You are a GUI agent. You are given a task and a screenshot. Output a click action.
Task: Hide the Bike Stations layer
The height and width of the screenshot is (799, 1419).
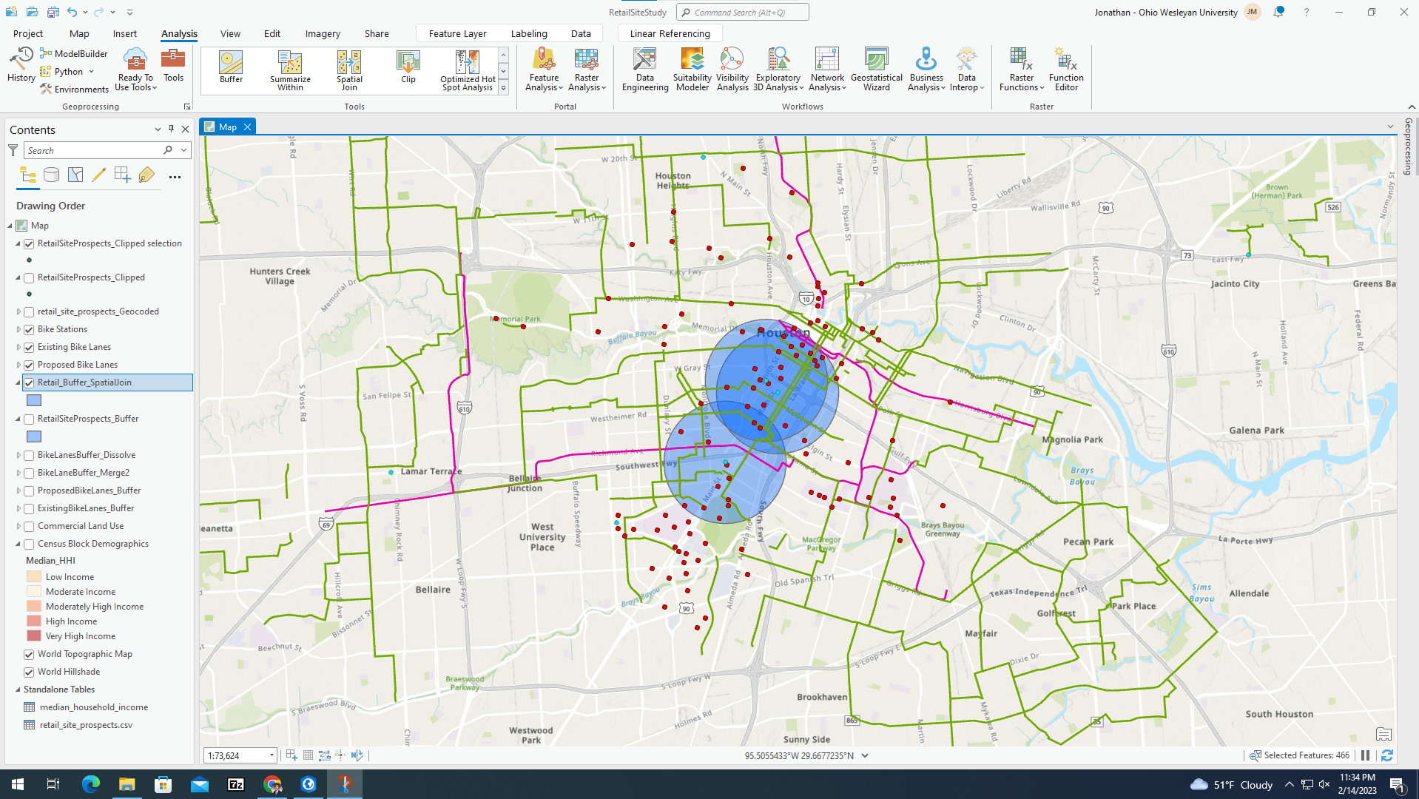pos(29,329)
